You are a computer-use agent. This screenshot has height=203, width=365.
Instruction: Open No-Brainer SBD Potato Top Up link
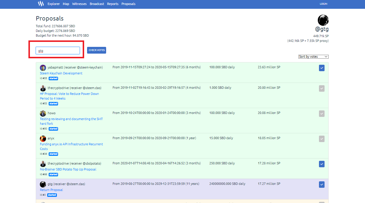pos(68,169)
